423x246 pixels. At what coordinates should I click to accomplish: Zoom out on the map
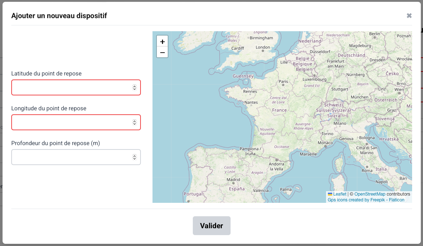[x=162, y=52]
